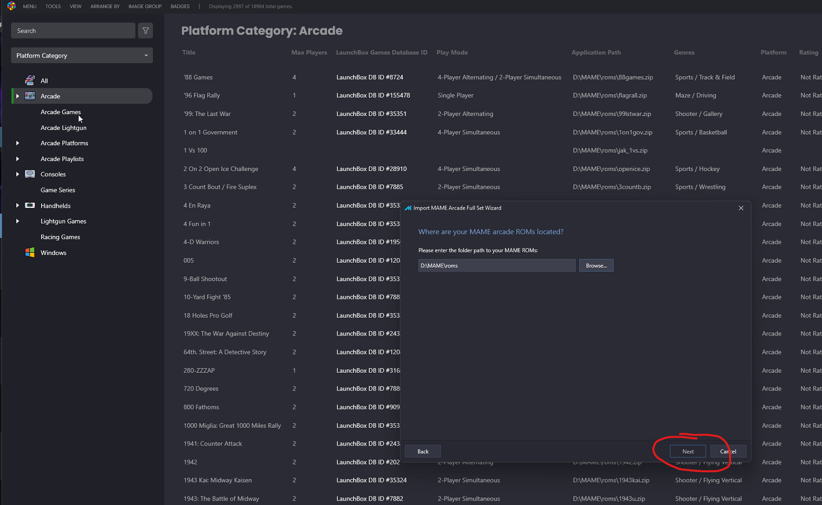Image resolution: width=822 pixels, height=505 pixels.
Task: Click the wizard title bar logo icon
Action: (x=408, y=208)
